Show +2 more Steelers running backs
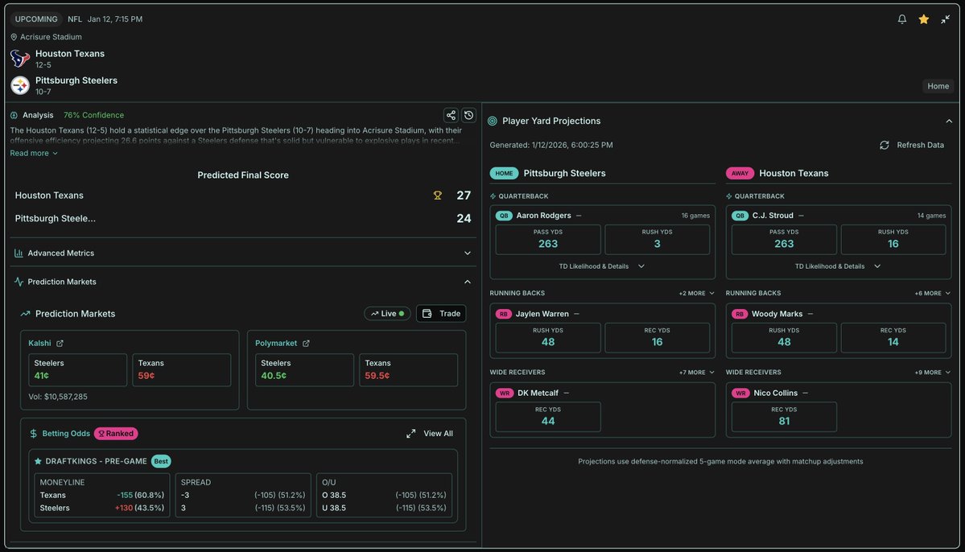 pyautogui.click(x=696, y=294)
